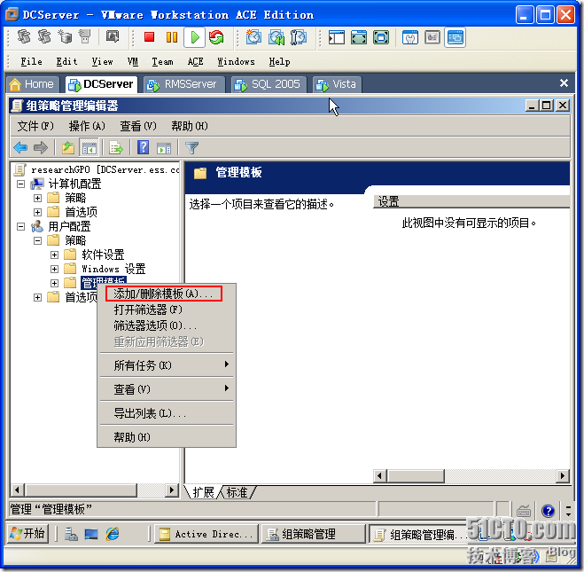Click the VMware reset icon

pyautogui.click(x=216, y=37)
